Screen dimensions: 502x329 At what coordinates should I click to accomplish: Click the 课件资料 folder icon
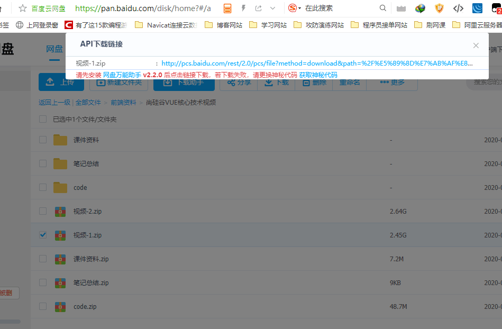(x=60, y=140)
